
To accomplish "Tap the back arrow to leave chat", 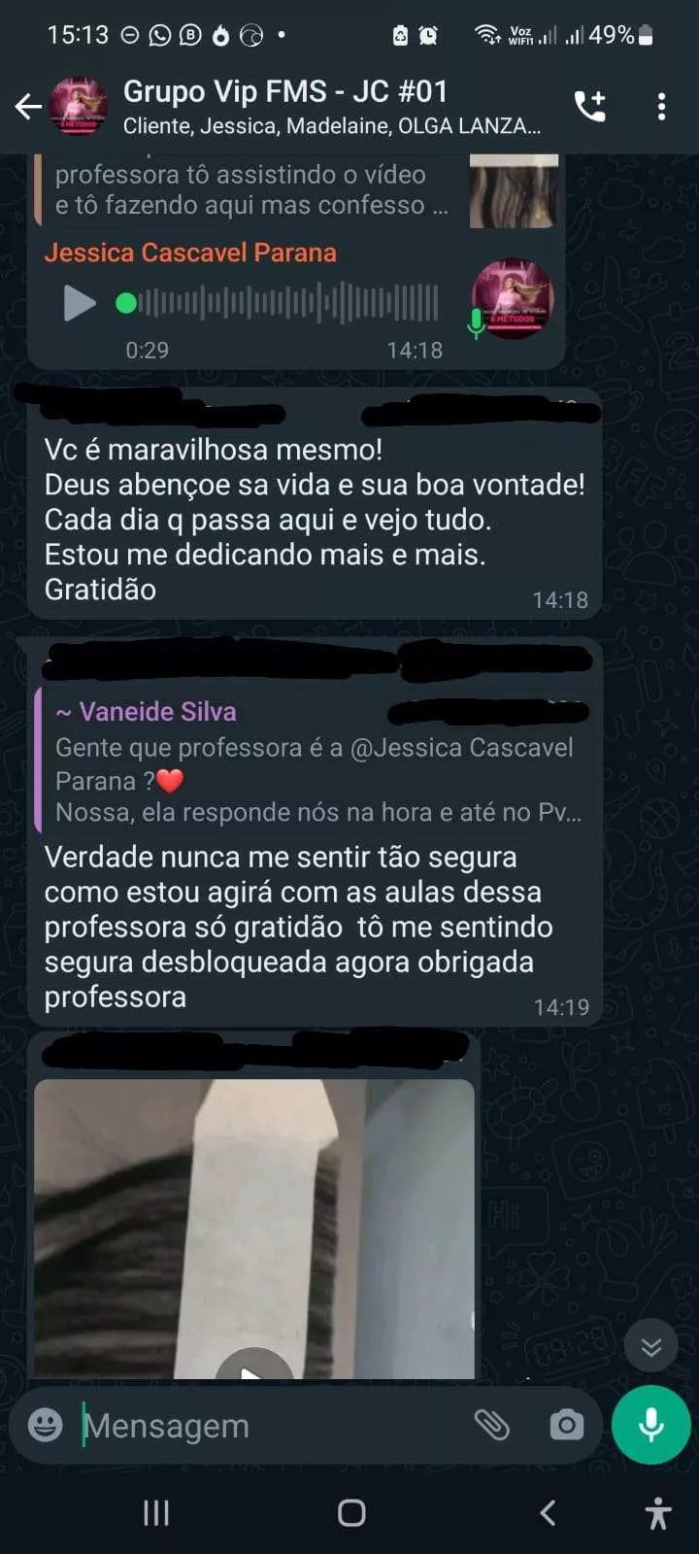I will [28, 107].
